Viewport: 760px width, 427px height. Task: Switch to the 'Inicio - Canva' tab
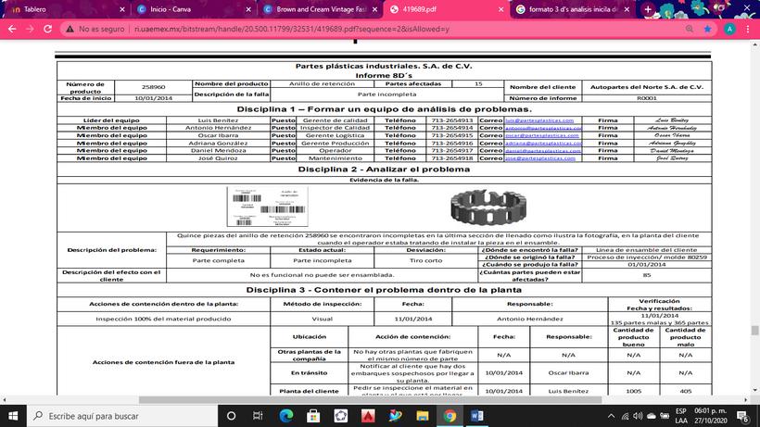point(194,9)
